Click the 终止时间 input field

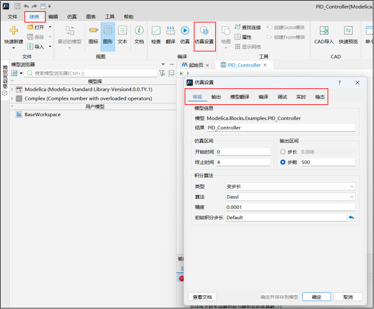[243, 162]
